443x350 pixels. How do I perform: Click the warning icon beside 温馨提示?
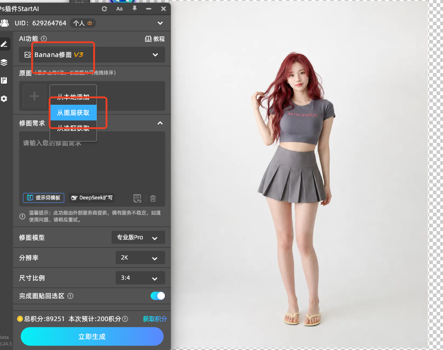[22, 216]
